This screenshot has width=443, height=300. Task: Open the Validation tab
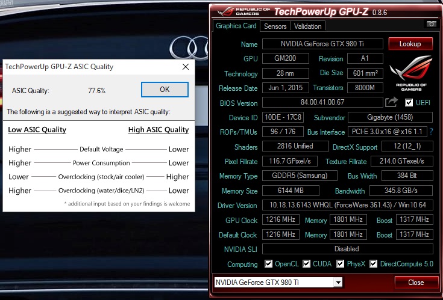click(x=307, y=26)
